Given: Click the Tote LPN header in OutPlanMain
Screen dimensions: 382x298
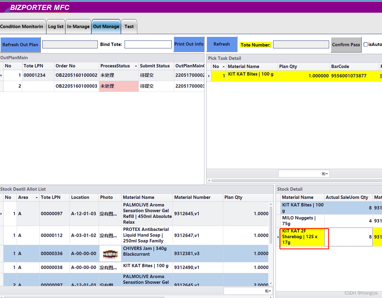Looking at the screenshot, I should point(38,66).
